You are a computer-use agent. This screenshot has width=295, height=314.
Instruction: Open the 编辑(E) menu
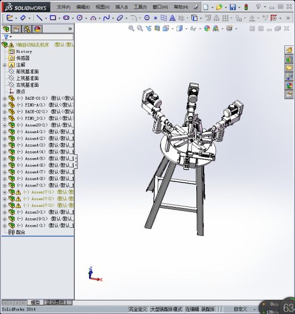tap(83, 7)
